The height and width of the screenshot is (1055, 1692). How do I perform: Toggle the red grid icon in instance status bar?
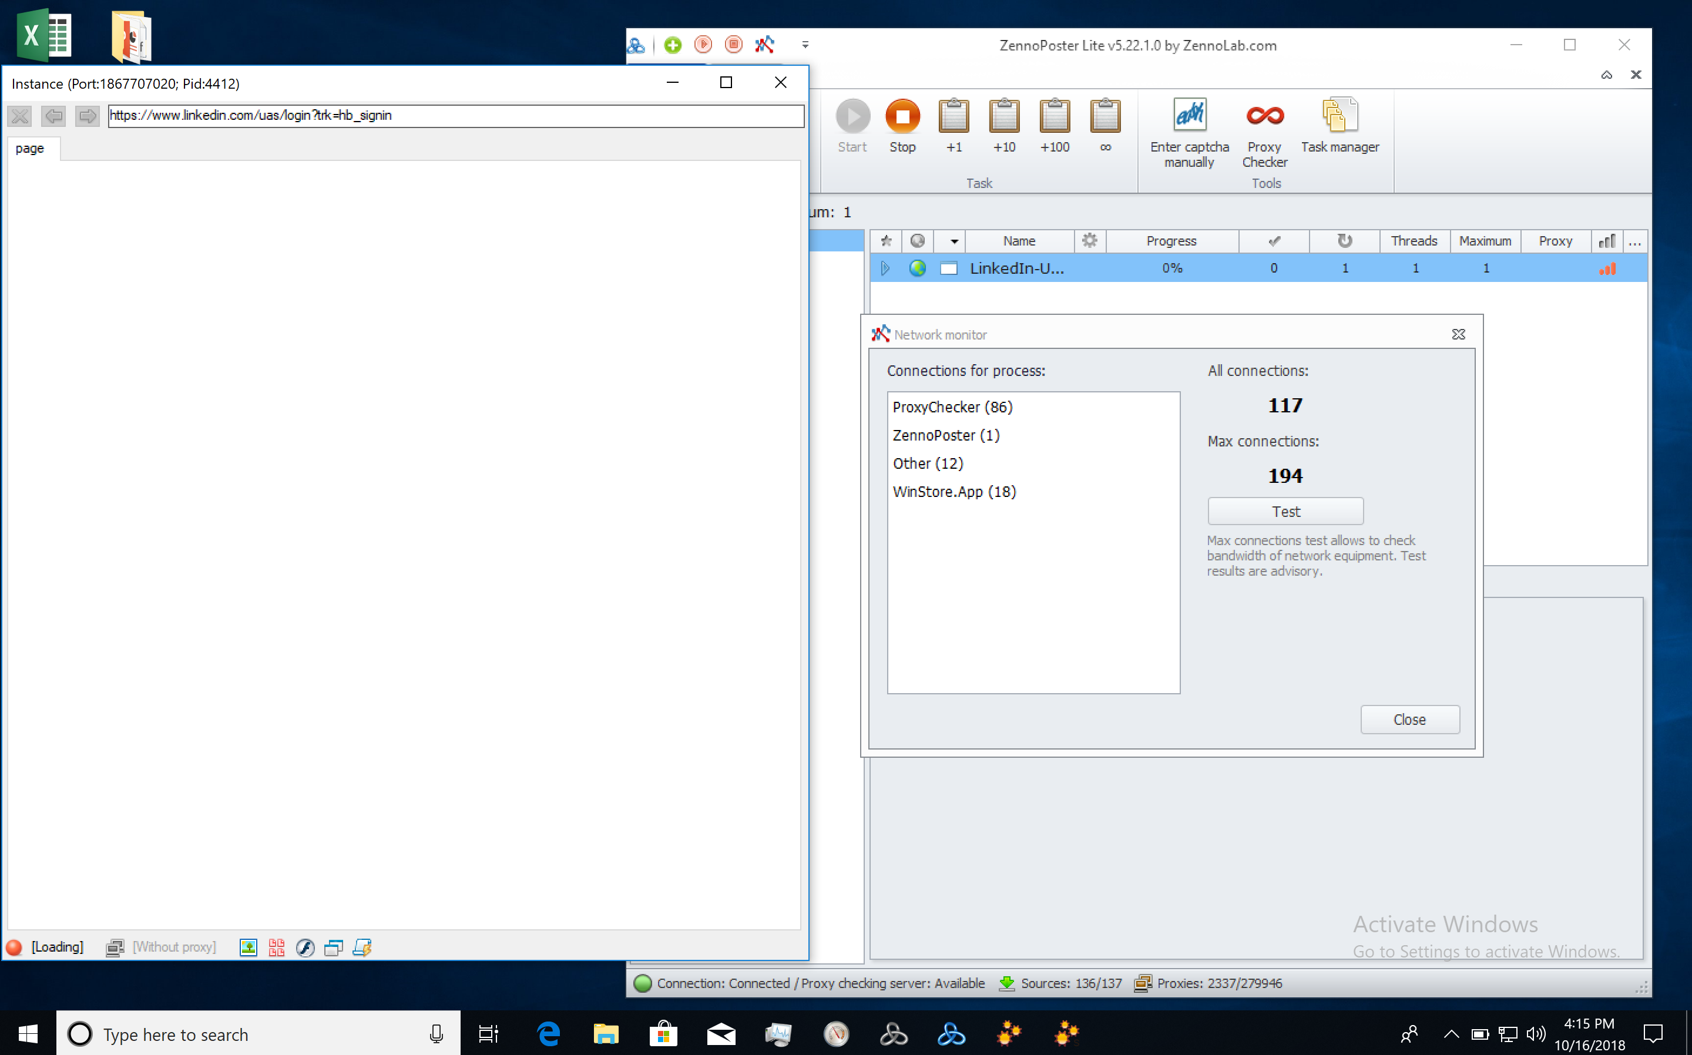tap(276, 947)
